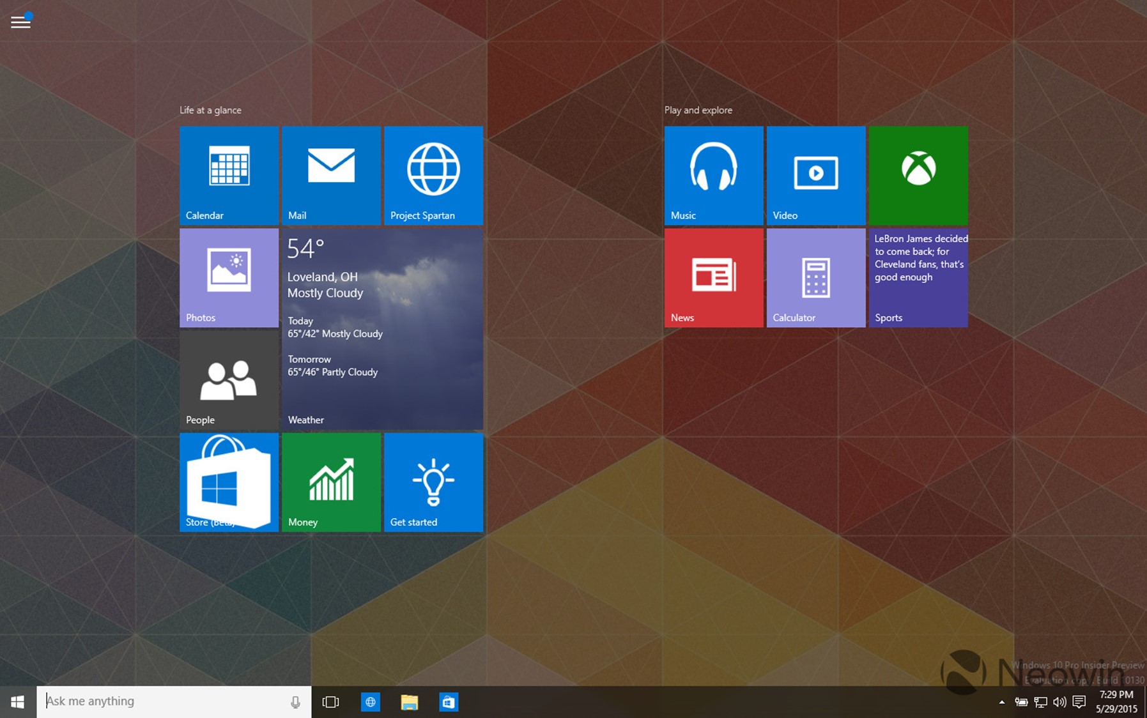Open Sports tile with LeBron James headline
This screenshot has width=1147, height=718.
pos(918,277)
